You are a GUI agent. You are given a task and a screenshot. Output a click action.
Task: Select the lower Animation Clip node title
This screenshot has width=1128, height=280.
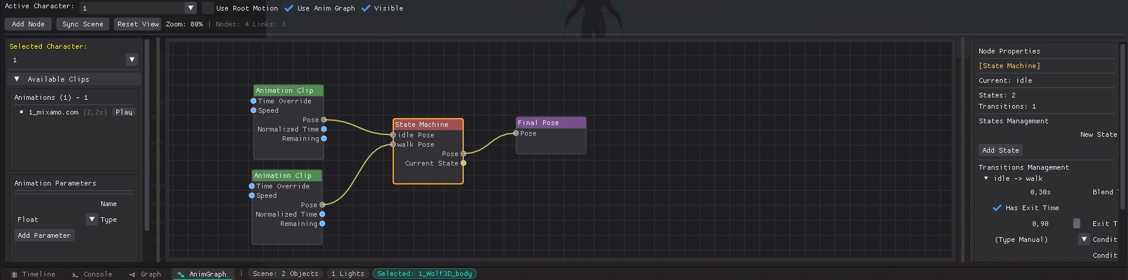pos(286,176)
